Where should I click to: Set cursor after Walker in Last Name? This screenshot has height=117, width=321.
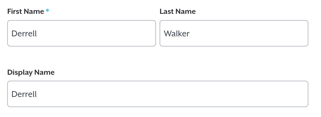[190, 33]
